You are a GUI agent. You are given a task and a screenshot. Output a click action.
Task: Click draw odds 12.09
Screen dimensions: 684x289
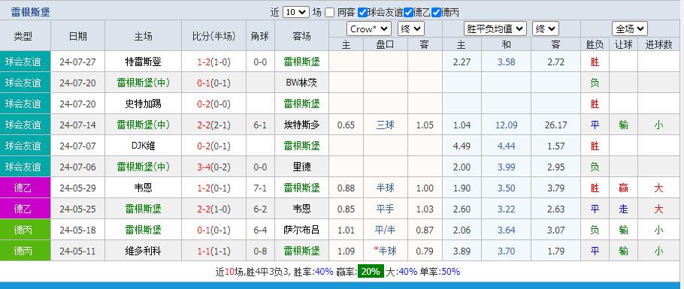(x=507, y=125)
